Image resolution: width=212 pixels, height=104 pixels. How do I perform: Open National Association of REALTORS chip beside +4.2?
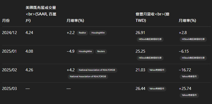coord(97,70)
